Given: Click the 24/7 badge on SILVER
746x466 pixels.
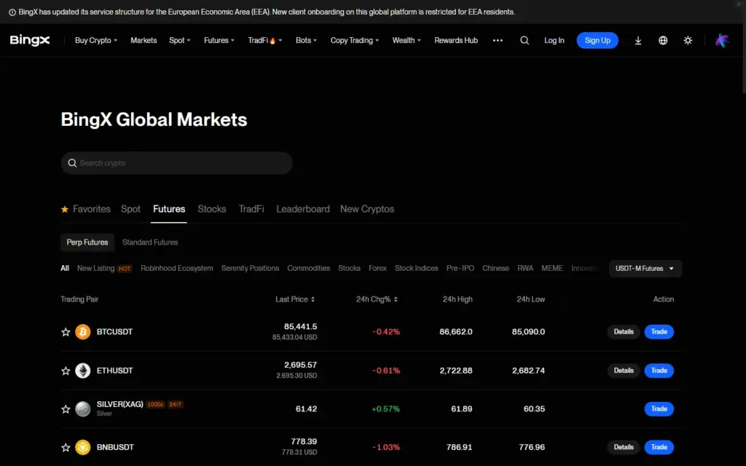Looking at the screenshot, I should click(x=175, y=405).
